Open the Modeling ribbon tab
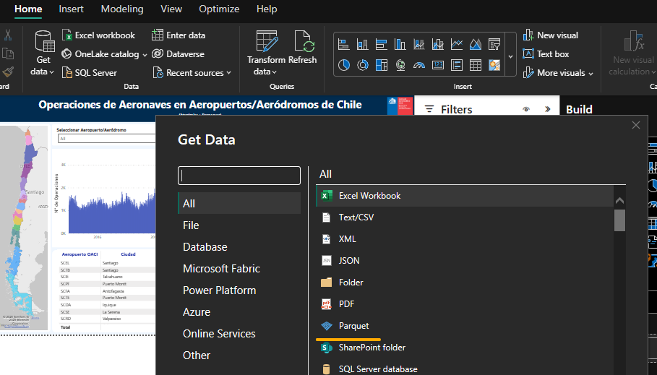The width and height of the screenshot is (657, 375). pyautogui.click(x=122, y=9)
